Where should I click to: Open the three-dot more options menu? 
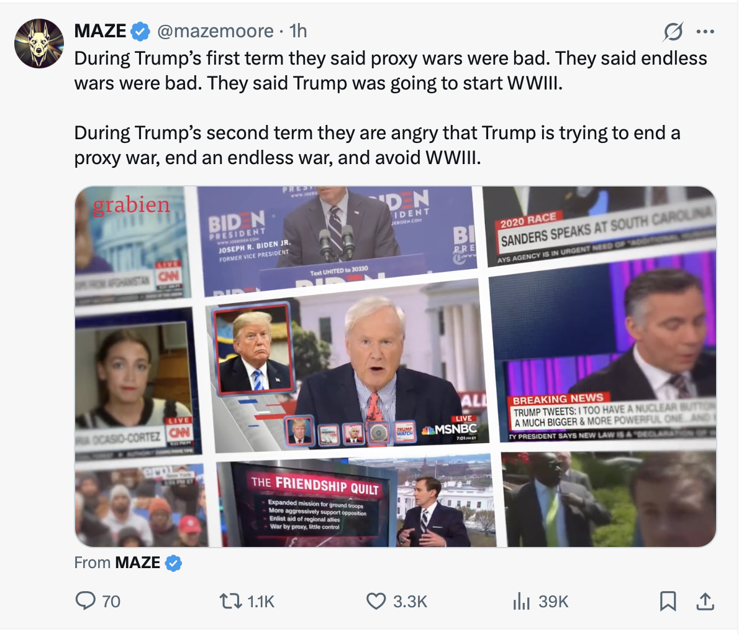point(705,31)
